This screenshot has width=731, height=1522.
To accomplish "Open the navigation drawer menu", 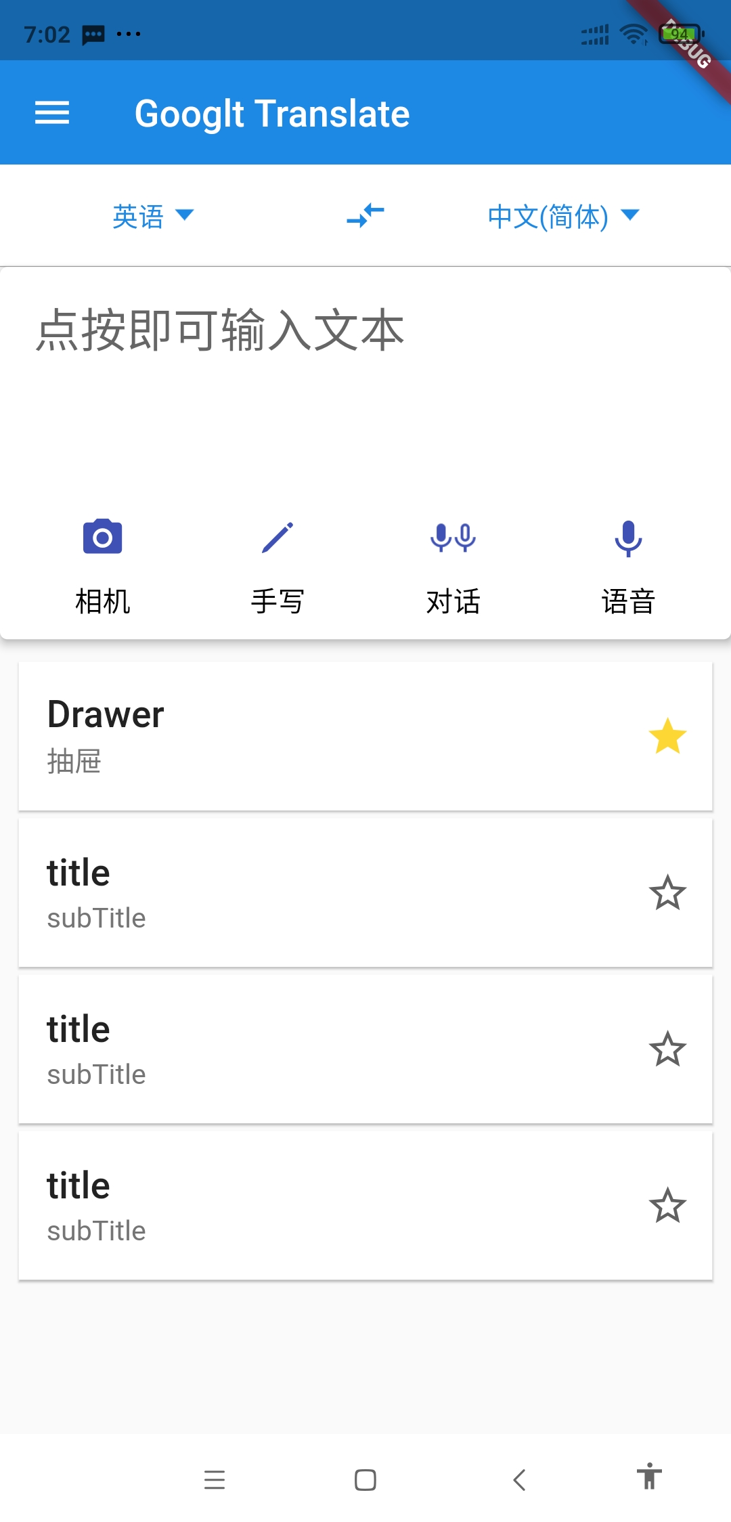I will [x=51, y=113].
